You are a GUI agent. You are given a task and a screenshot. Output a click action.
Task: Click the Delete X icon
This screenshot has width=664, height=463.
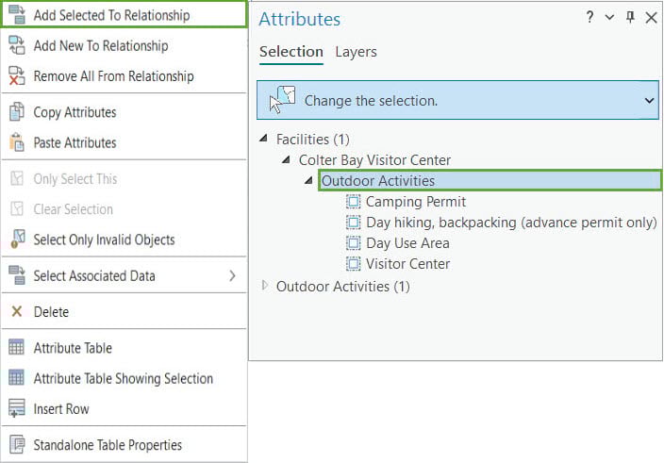17,311
